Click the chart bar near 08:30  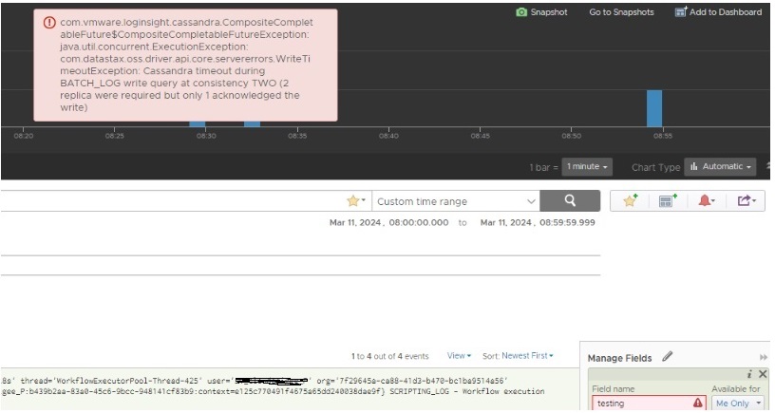198,124
